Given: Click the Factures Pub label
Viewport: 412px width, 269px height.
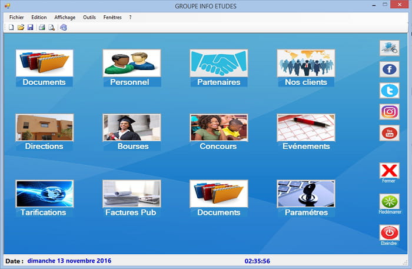Looking at the screenshot, I should pyautogui.click(x=131, y=212).
